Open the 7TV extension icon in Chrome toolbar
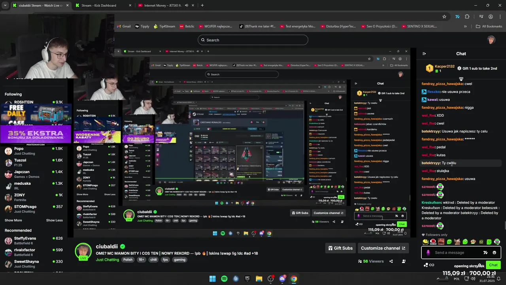This screenshot has width=506, height=285. pyautogui.click(x=457, y=17)
